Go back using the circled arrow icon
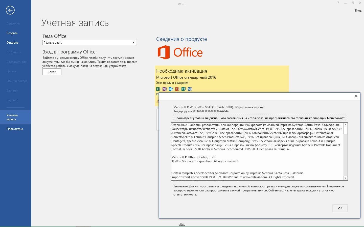 [10, 10]
